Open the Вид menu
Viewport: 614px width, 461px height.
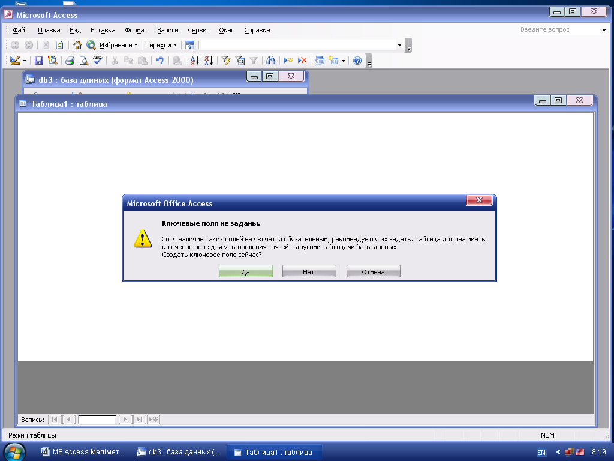coord(75,30)
